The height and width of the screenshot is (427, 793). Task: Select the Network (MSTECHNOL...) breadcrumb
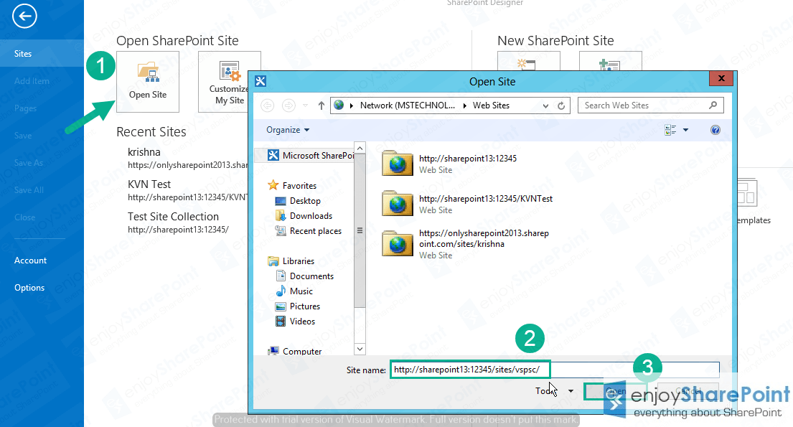tap(407, 105)
